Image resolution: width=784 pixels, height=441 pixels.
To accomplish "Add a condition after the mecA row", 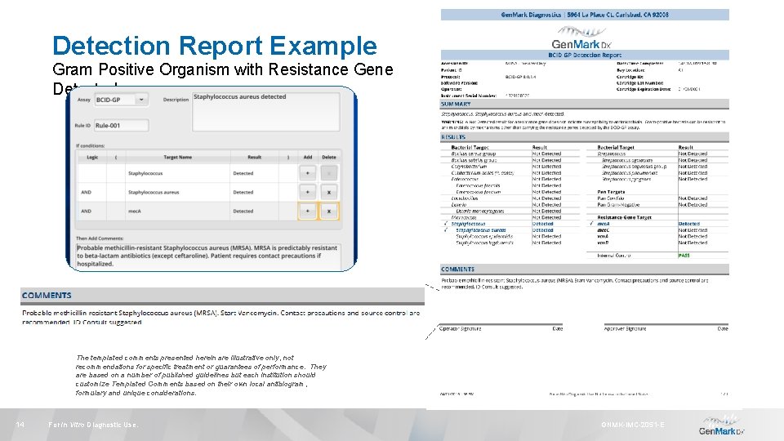I will point(308,211).
